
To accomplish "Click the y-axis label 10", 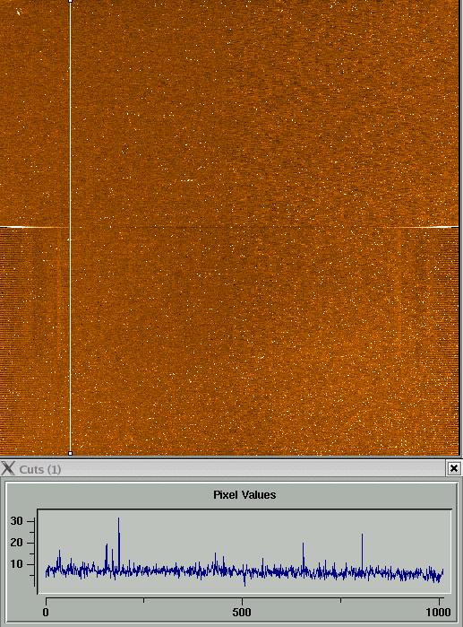I will [x=16, y=564].
